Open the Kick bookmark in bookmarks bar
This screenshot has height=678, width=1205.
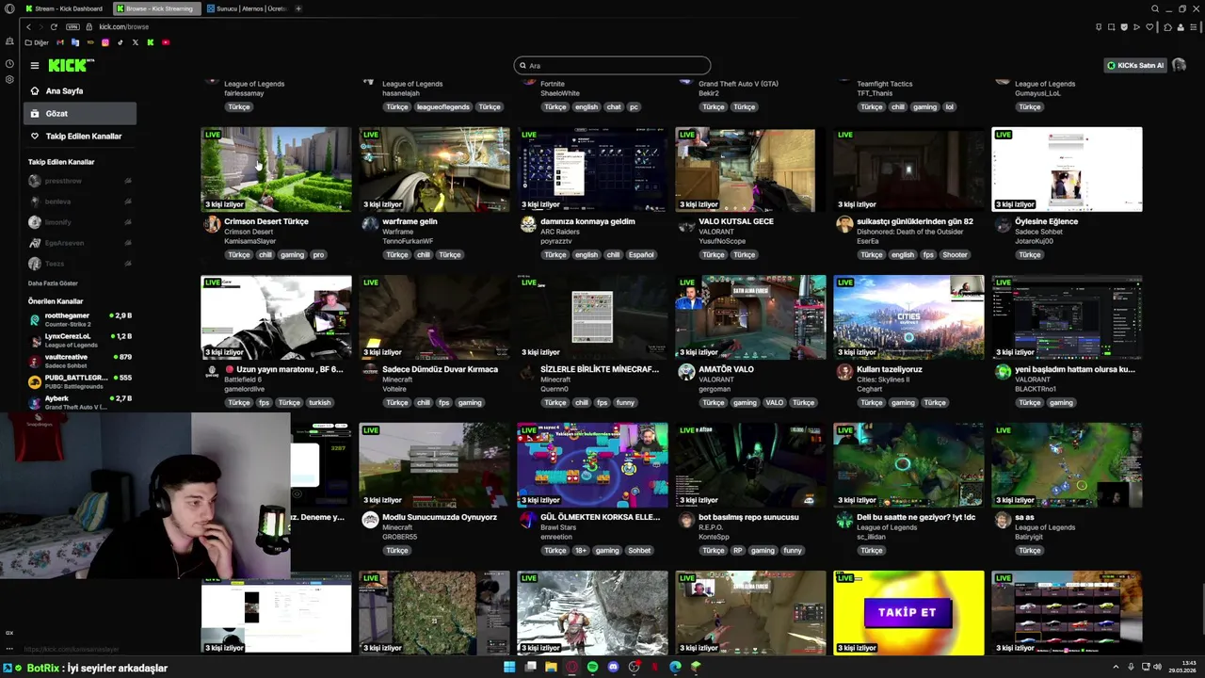(150, 42)
